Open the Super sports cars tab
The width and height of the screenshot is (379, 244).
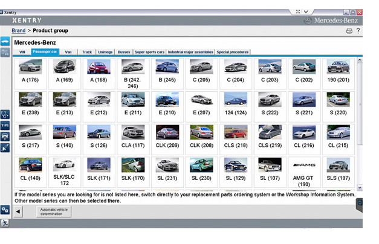point(150,52)
